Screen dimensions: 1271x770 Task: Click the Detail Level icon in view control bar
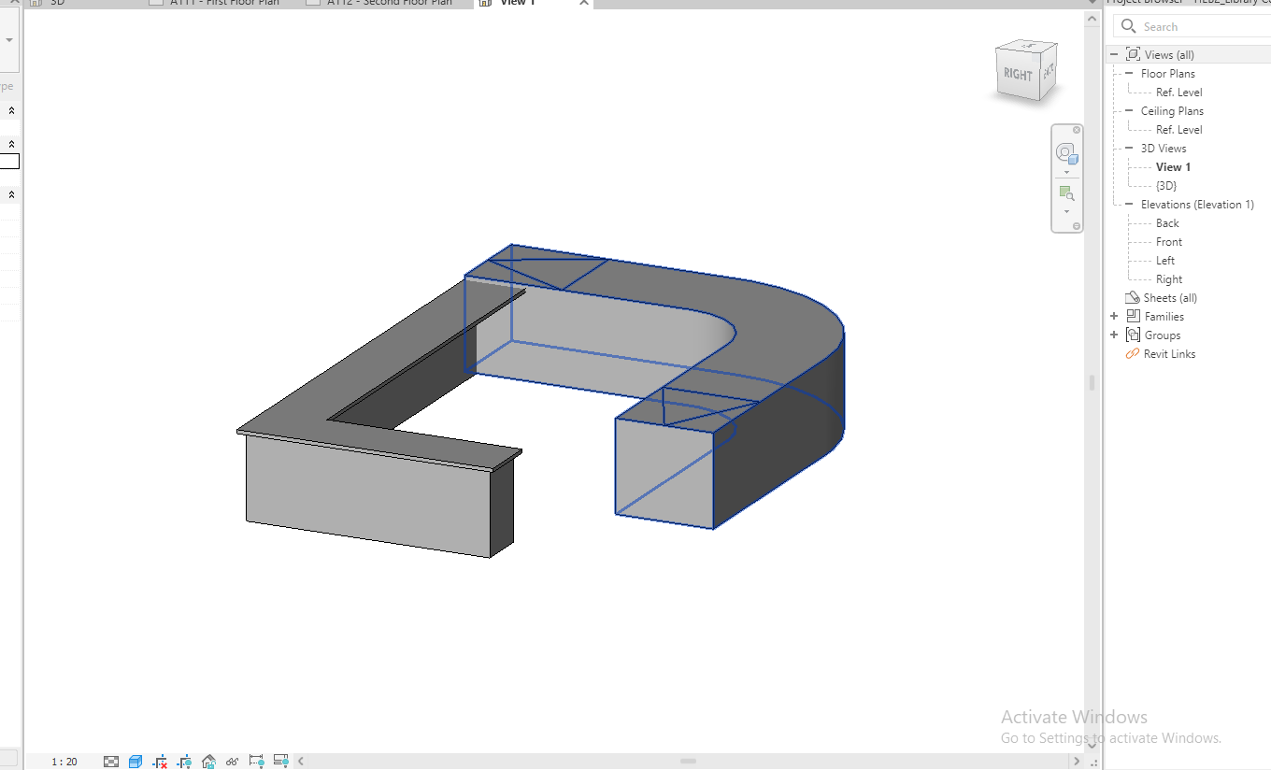tap(111, 762)
